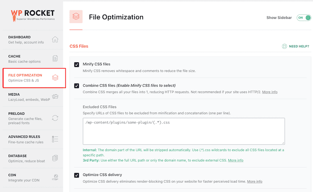Uncheck Combine CSS files checkbox
This screenshot has height=192, width=313.
tap(77, 85)
